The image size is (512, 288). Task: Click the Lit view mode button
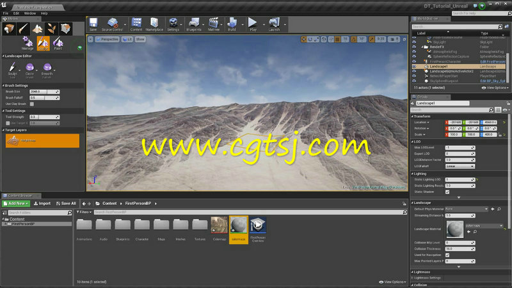pos(127,39)
